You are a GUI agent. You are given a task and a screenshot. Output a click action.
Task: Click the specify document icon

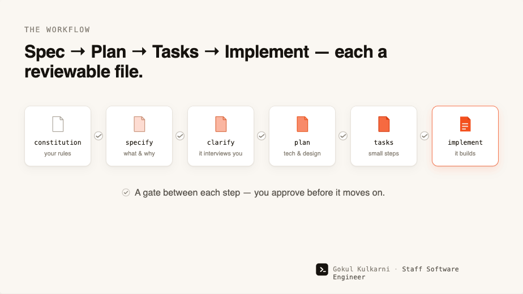click(139, 124)
